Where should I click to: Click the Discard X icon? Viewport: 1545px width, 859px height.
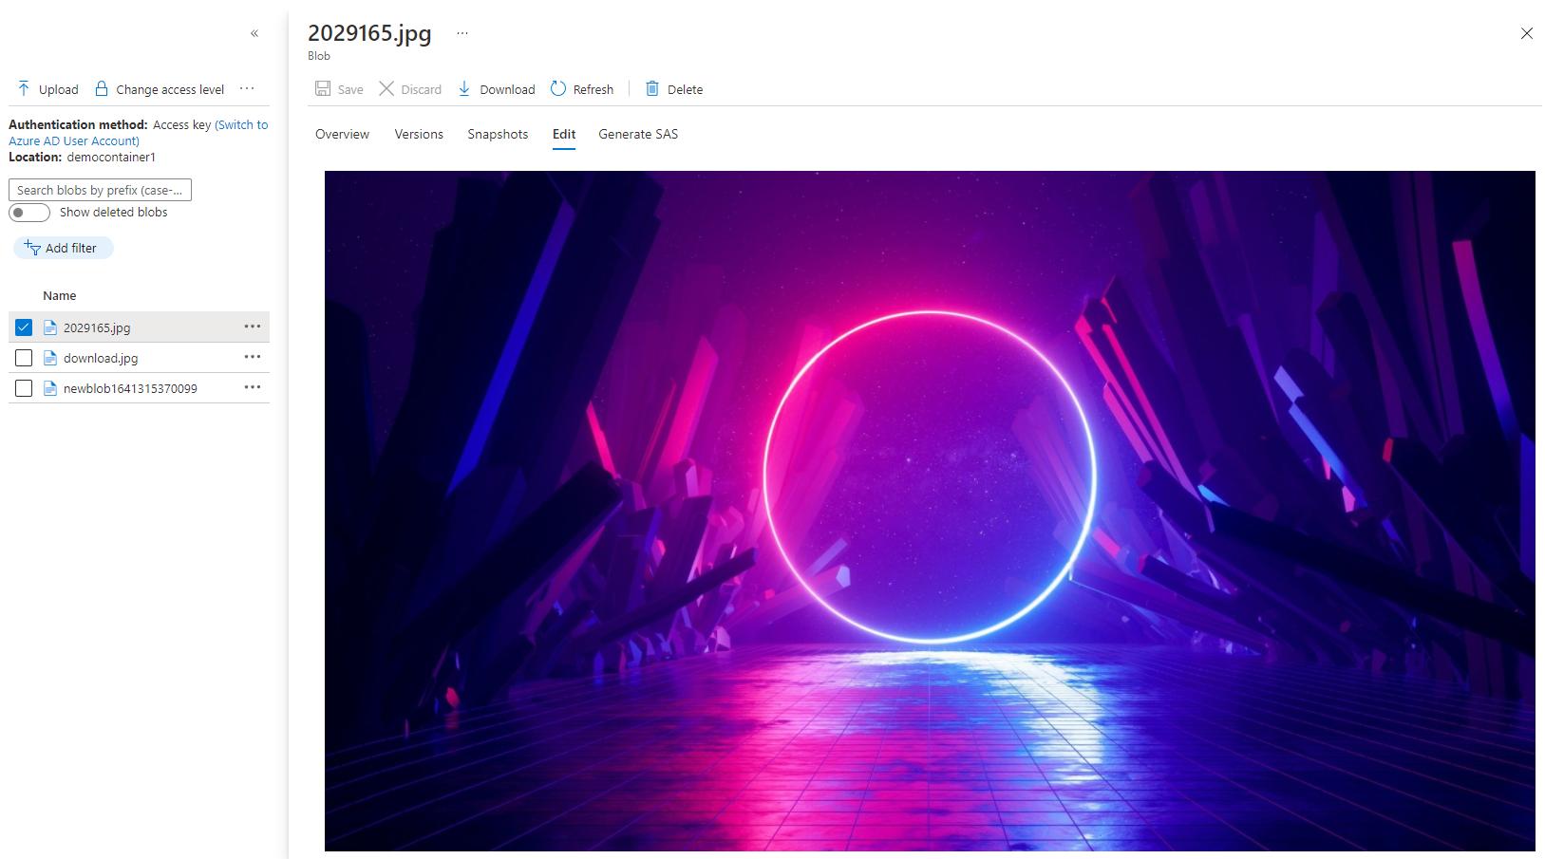tap(386, 88)
